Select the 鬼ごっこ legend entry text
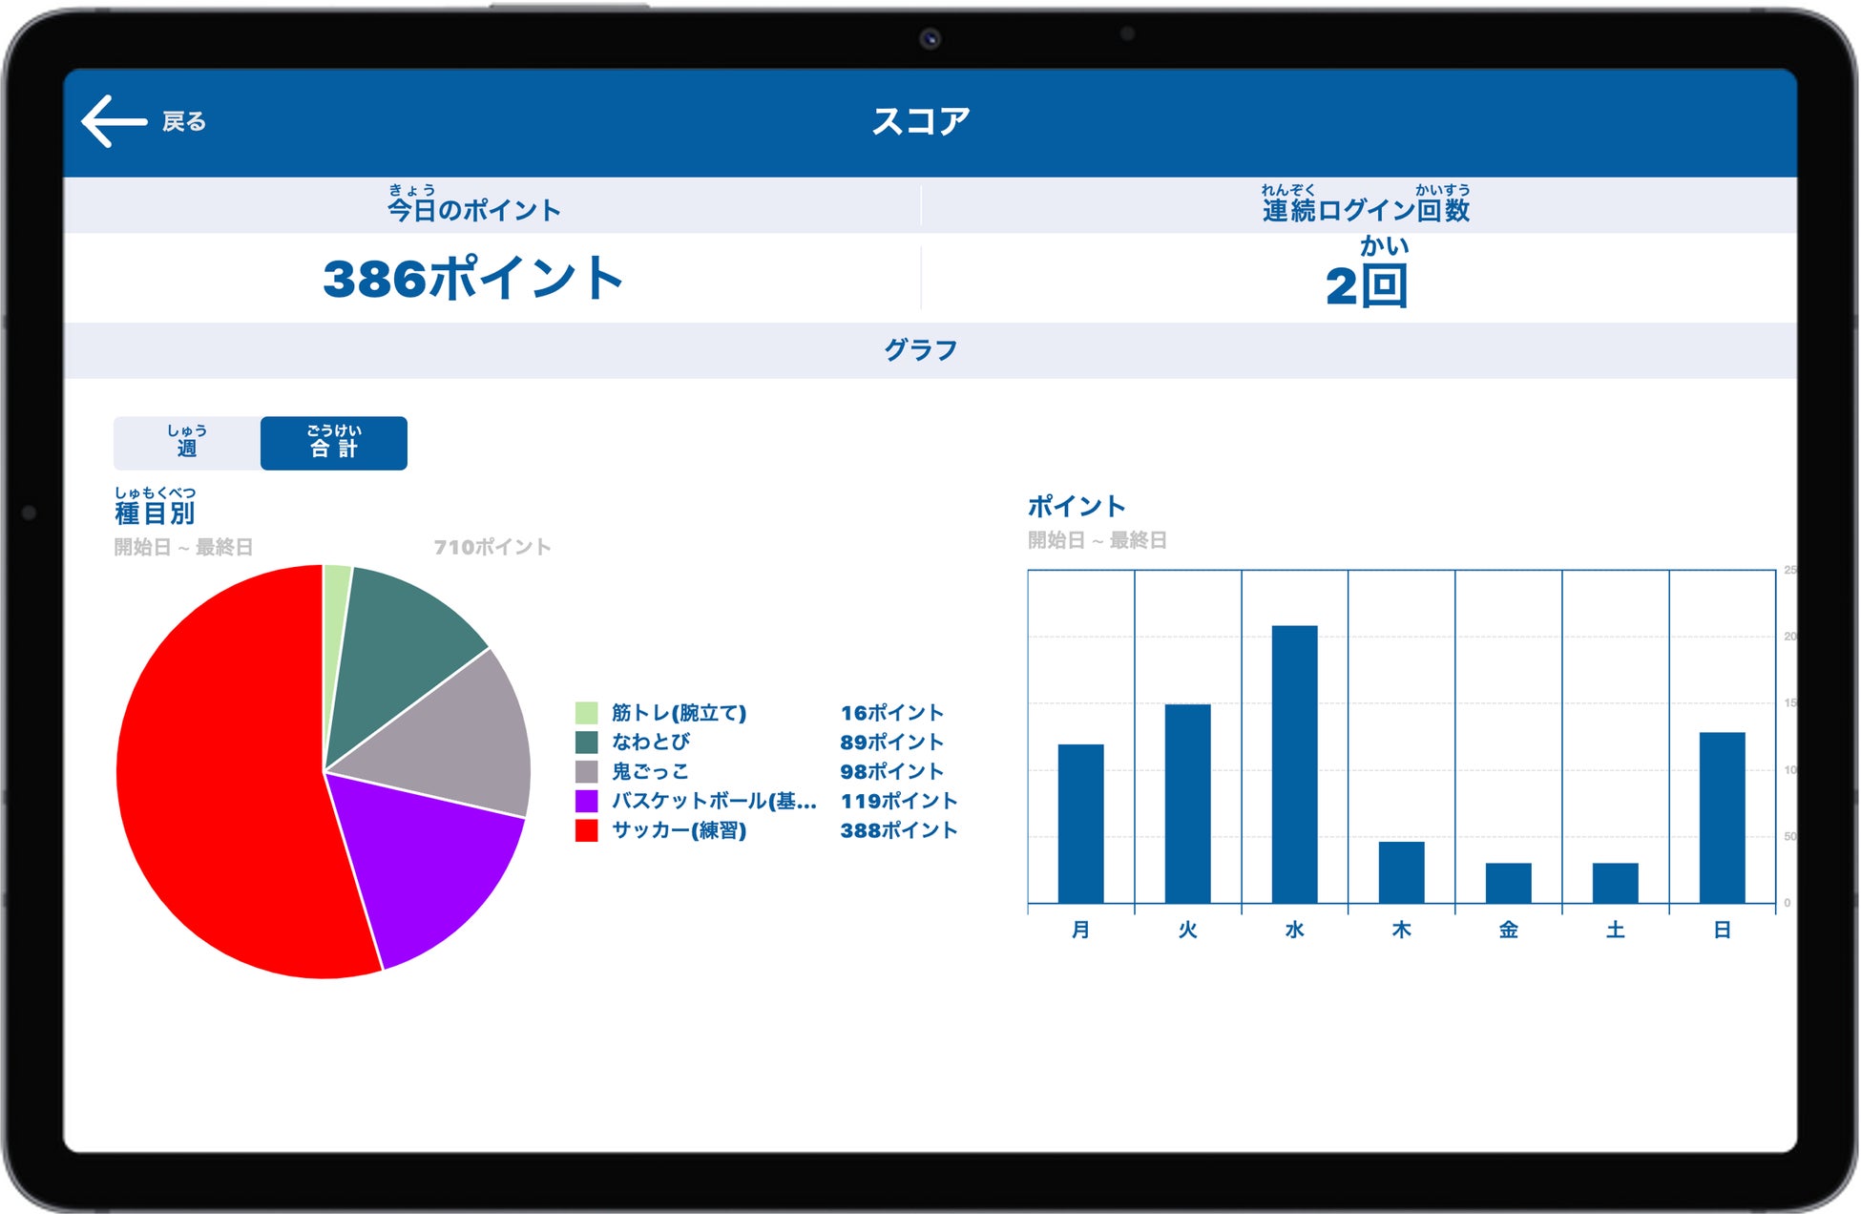Screen dimensions: 1861x1214 tap(650, 771)
